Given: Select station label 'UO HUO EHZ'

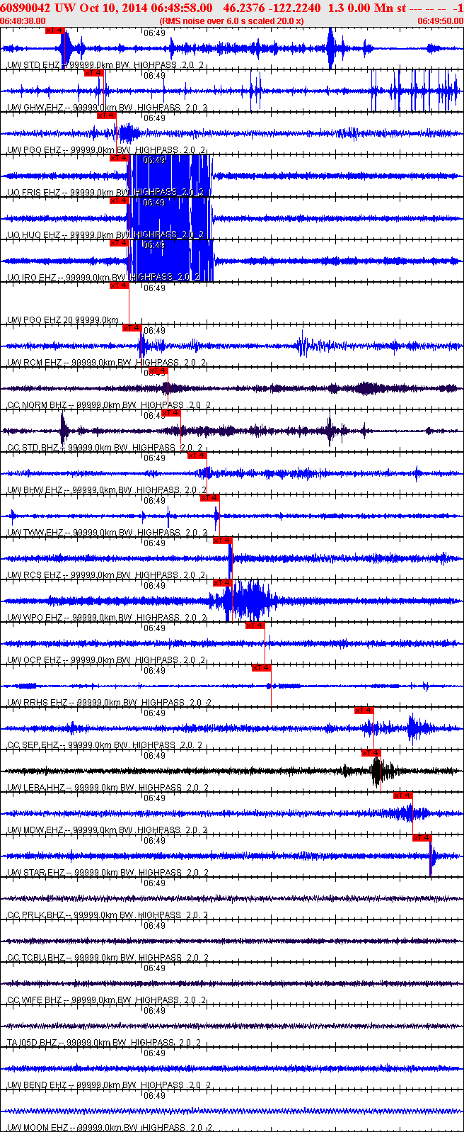Looking at the screenshot, I should click(x=34, y=235).
